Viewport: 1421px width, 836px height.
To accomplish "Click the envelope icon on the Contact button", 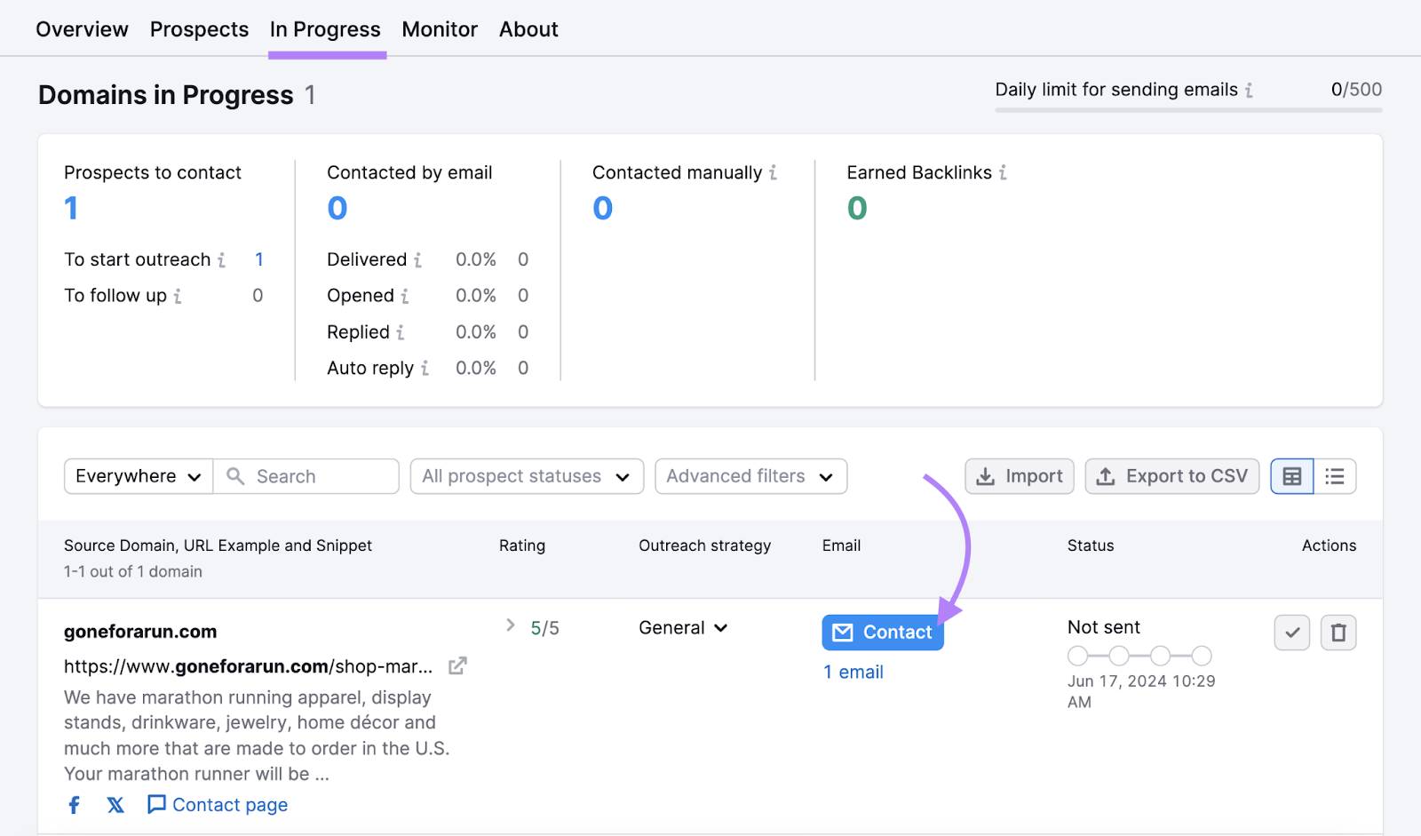I will 842,632.
